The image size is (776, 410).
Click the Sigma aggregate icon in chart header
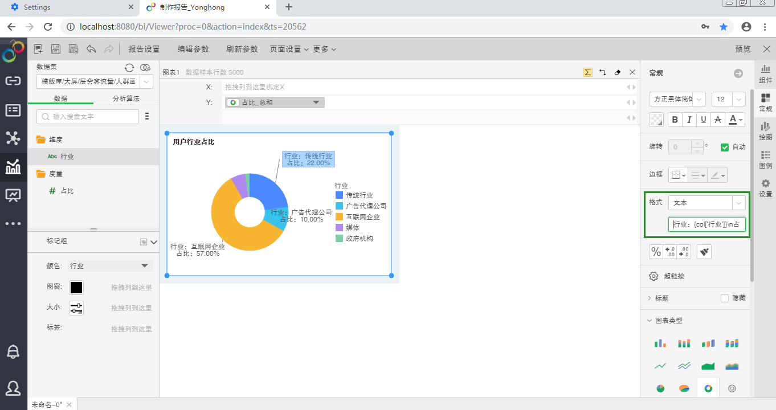pyautogui.click(x=587, y=72)
